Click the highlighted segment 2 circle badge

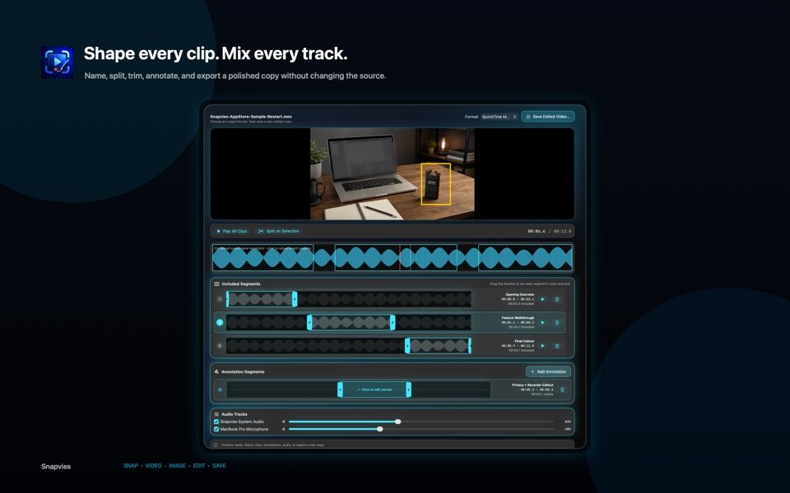(x=220, y=322)
